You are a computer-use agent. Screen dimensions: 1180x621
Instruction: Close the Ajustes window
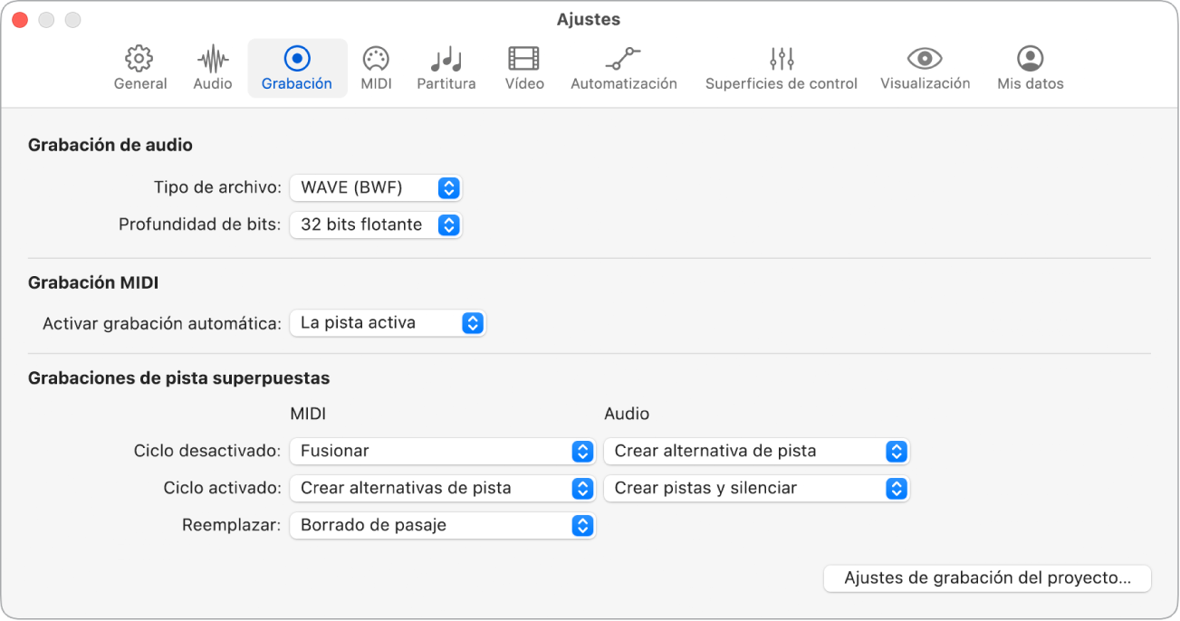(19, 19)
